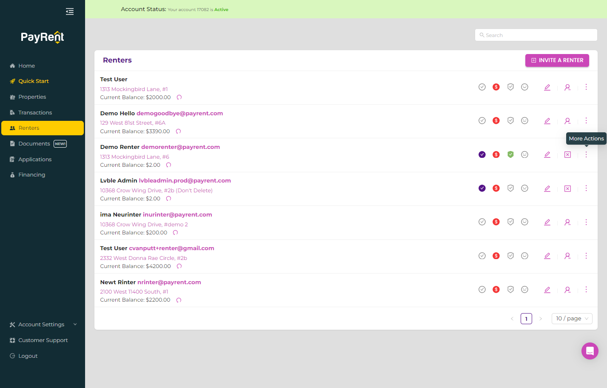Open the chat widget bubble
Viewport: 607px width, 388px height.
590,351
